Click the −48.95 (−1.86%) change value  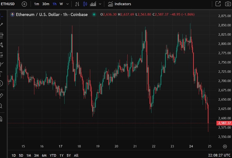pos(182,14)
